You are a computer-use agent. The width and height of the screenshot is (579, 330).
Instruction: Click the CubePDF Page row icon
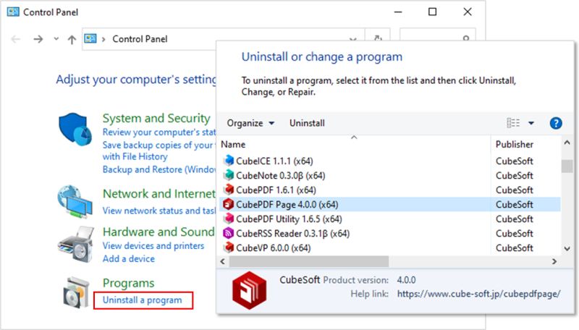coord(229,204)
